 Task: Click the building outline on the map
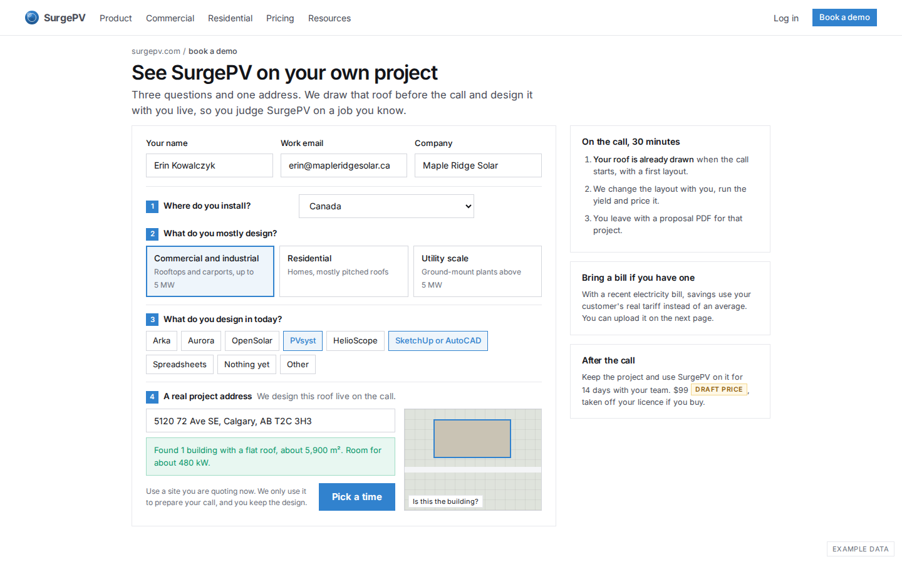click(x=472, y=439)
